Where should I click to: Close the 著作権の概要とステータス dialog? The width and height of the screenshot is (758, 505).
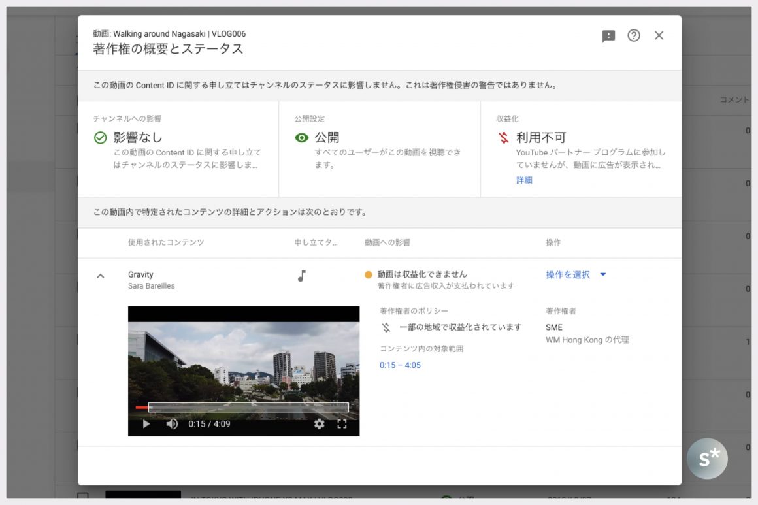659,36
